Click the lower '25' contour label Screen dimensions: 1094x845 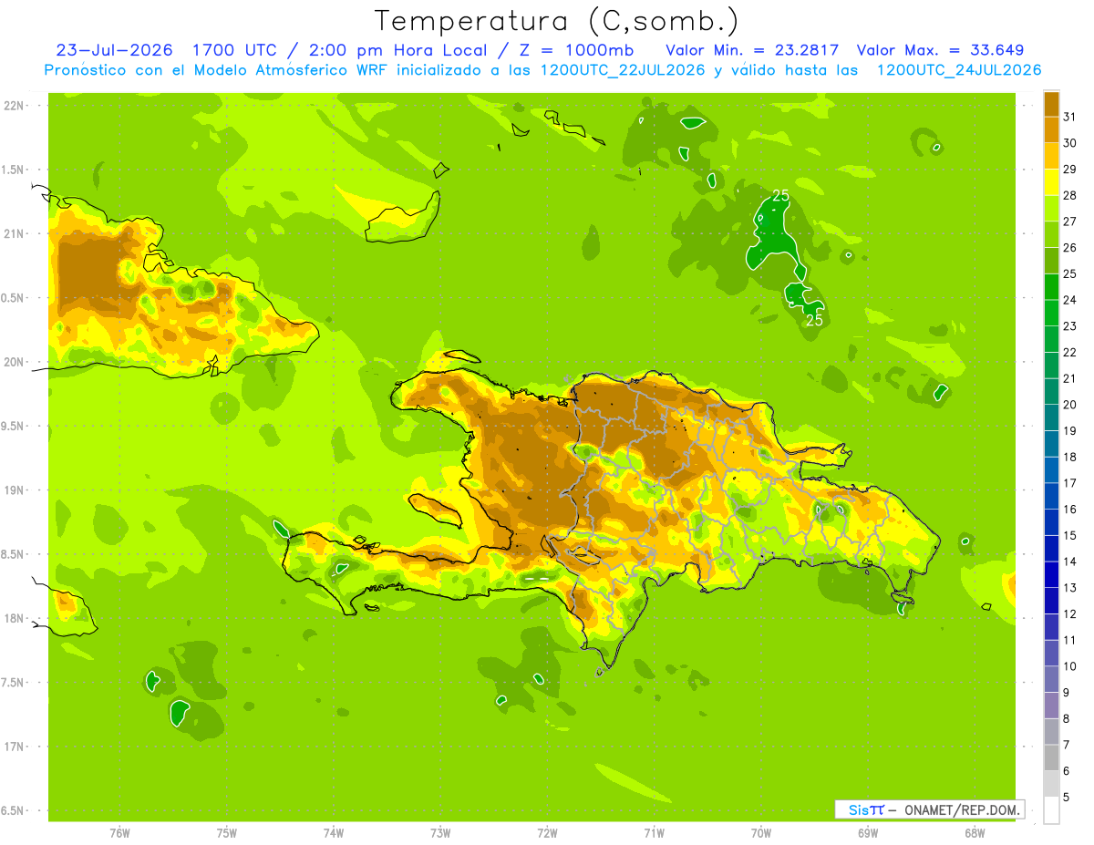click(x=815, y=320)
